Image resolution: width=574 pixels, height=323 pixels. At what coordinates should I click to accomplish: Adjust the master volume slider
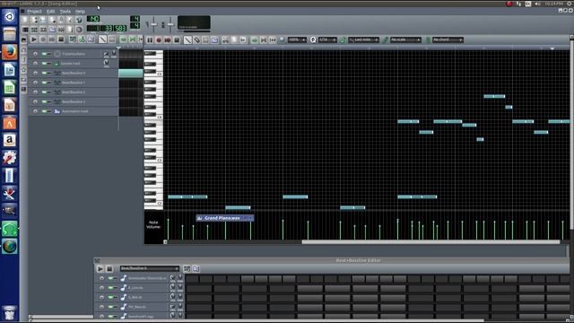pyautogui.click(x=153, y=24)
